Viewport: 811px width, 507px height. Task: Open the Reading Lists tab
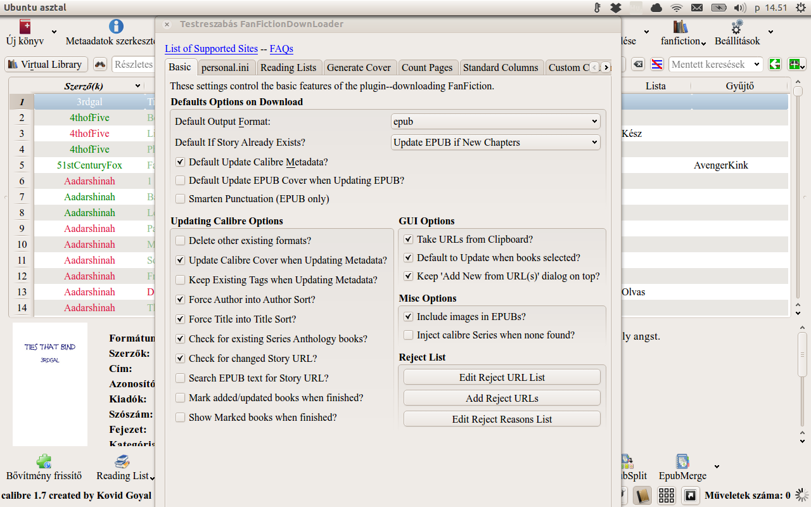tap(288, 68)
